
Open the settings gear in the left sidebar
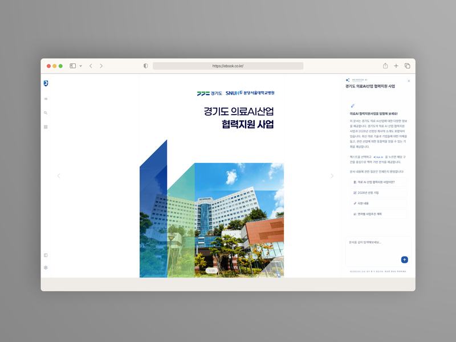click(x=46, y=267)
